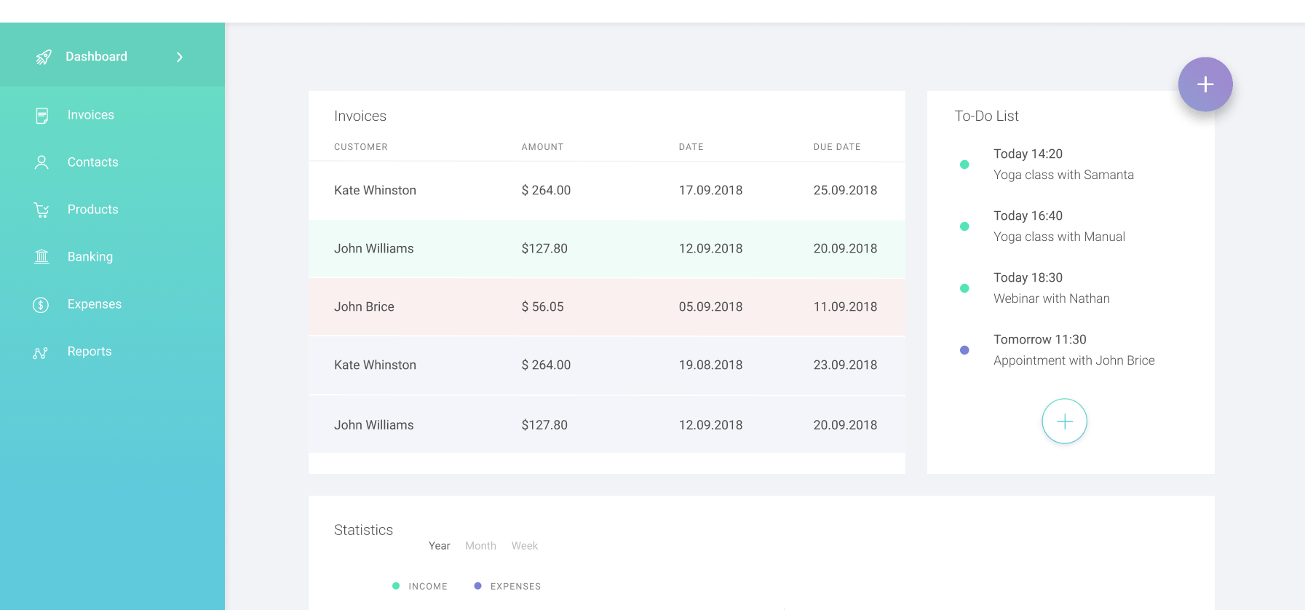The height and width of the screenshot is (610, 1305).
Task: Click the Dashboard rocket icon
Action: [x=44, y=57]
